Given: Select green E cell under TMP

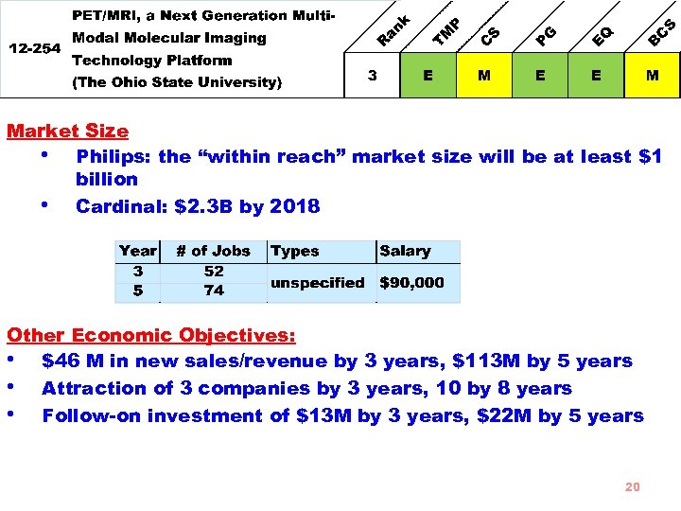Looking at the screenshot, I should tap(428, 75).
